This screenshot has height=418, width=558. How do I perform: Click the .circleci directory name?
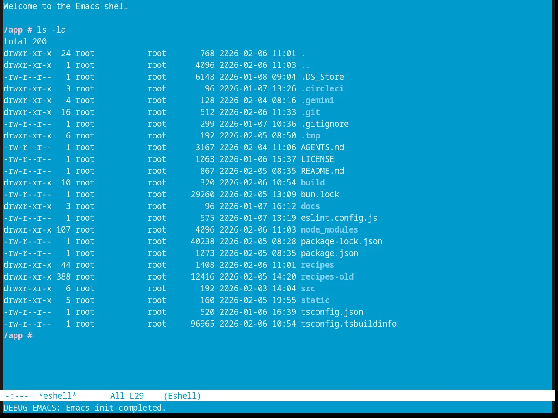point(322,88)
